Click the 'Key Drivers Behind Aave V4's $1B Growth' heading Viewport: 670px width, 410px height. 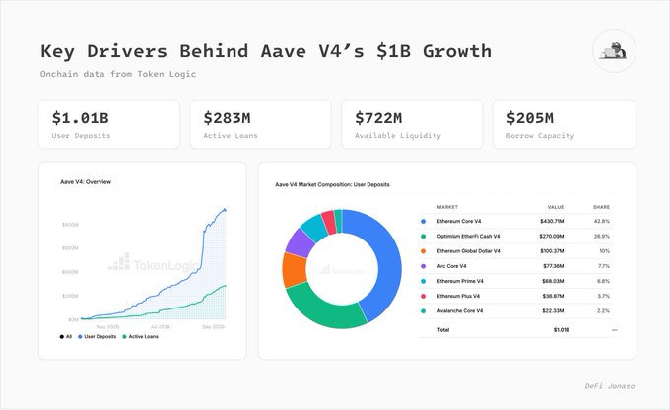click(266, 51)
